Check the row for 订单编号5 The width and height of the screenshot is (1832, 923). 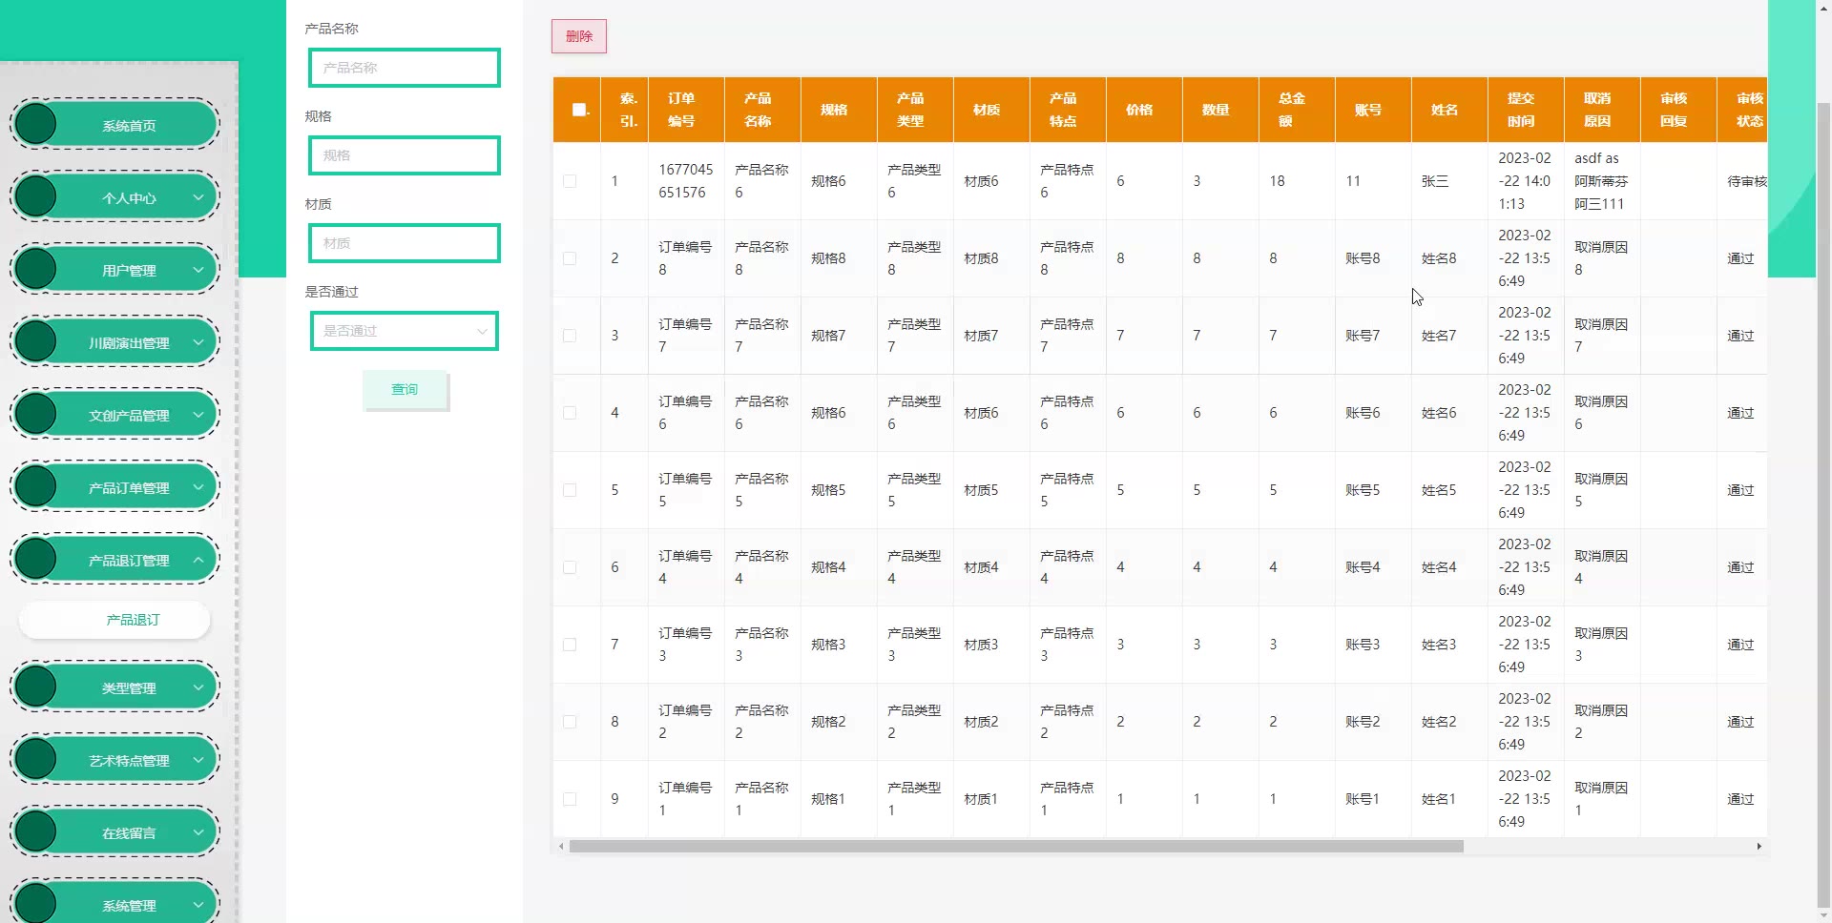(570, 490)
